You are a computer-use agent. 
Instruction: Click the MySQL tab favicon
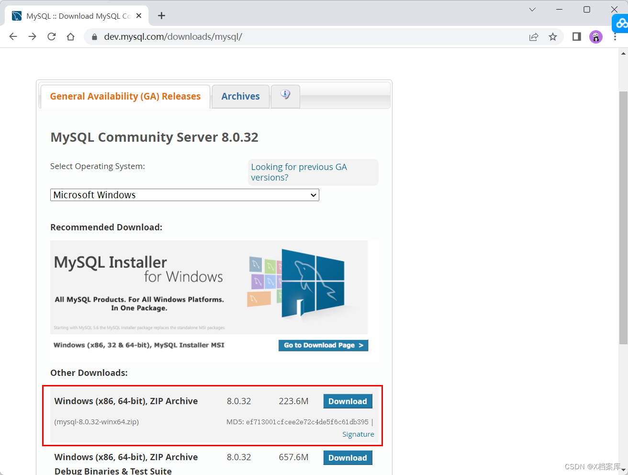17,16
